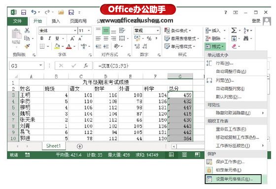The width and height of the screenshot is (276, 189).
Task: Increase decimal places
Action: [137, 46]
